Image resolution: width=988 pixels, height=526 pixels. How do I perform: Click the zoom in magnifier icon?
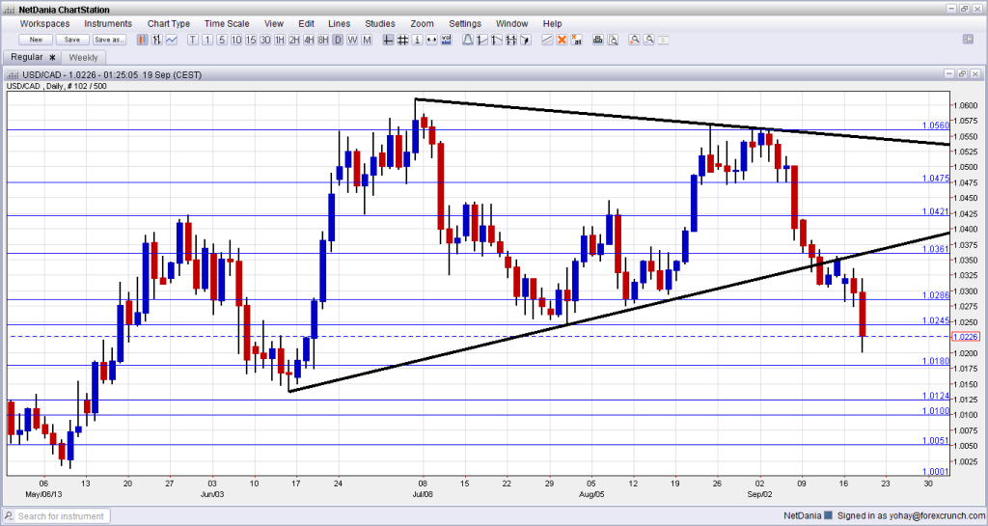point(635,40)
